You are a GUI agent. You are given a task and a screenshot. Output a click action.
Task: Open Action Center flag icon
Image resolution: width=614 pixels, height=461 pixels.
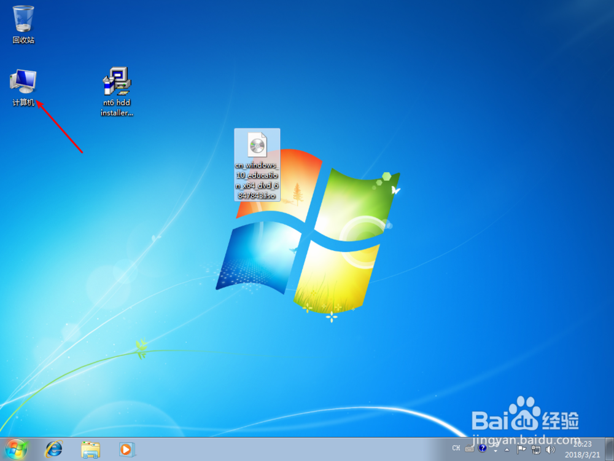[x=521, y=450]
